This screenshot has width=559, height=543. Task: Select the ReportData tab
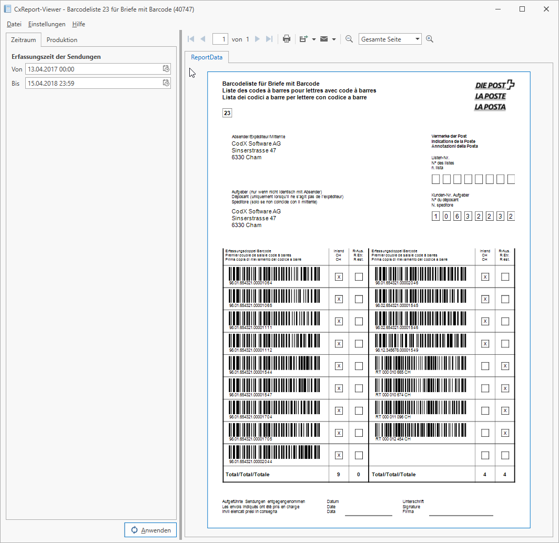(207, 57)
